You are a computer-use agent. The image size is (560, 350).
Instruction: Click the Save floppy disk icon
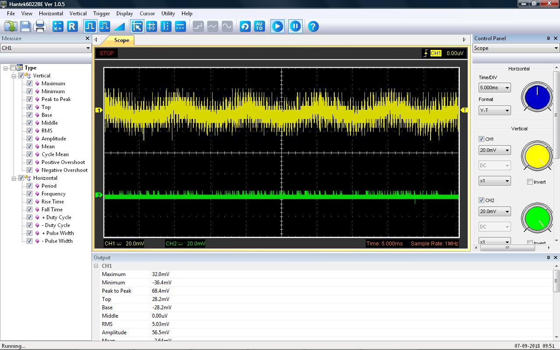tap(25, 27)
